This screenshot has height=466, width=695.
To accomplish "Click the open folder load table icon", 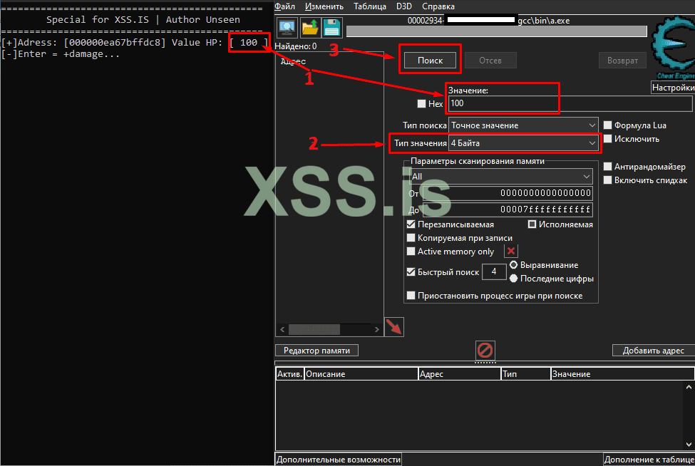I will [310, 28].
